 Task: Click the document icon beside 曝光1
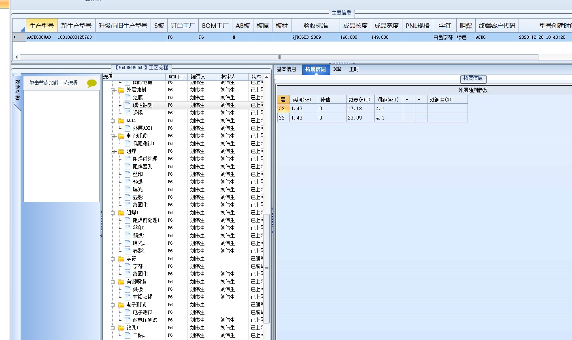click(128, 243)
